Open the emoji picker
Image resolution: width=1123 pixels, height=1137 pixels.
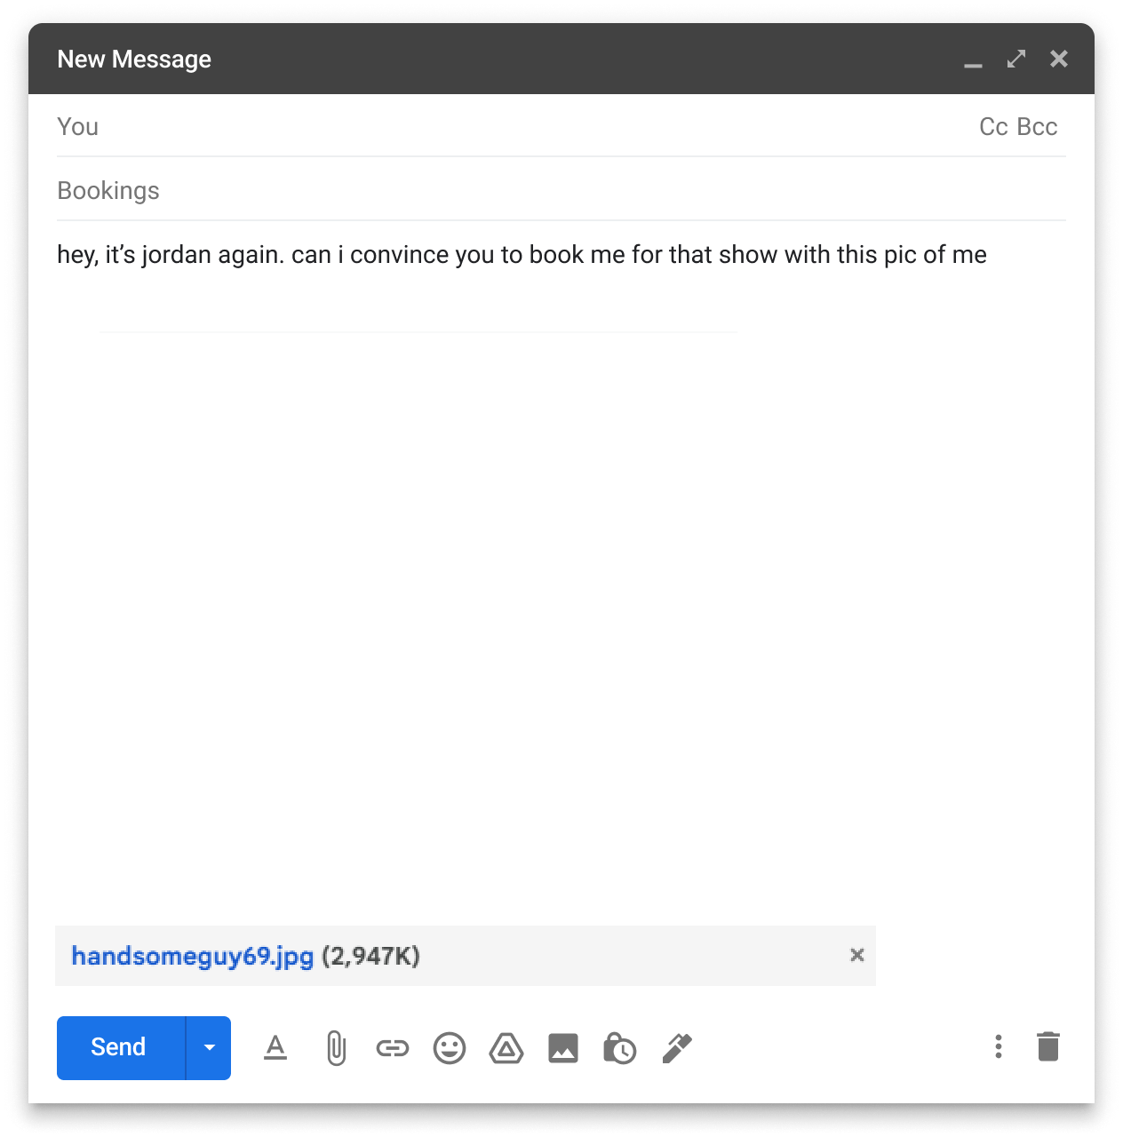(x=450, y=1048)
